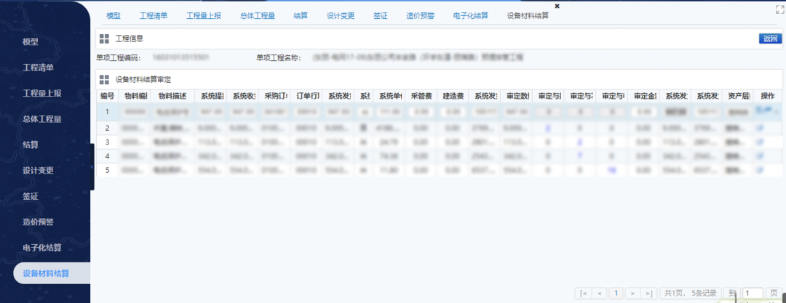Open the 结算 top tab
This screenshot has width=786, height=303.
tap(301, 15)
